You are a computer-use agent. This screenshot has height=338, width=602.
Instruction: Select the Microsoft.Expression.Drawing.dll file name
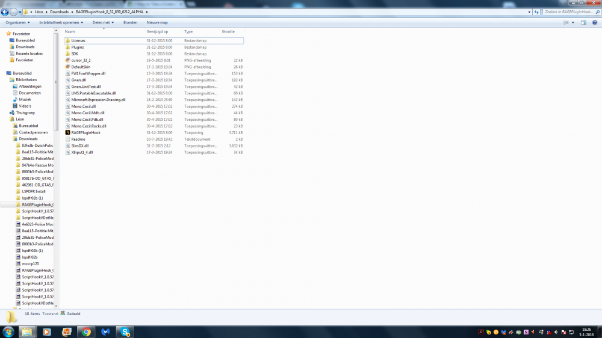tap(98, 100)
